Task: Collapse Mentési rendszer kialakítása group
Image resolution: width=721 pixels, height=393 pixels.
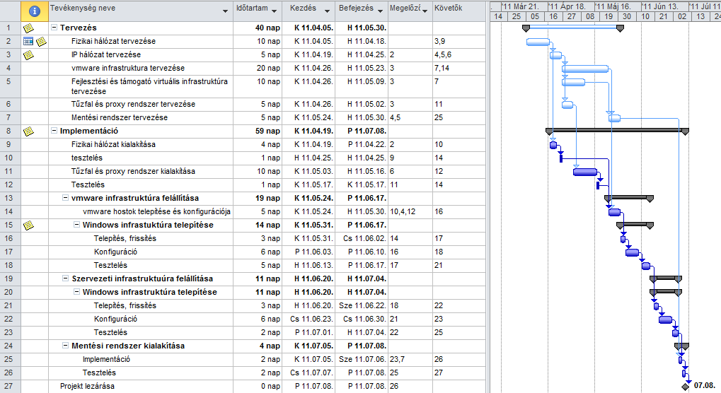Action: coord(66,346)
